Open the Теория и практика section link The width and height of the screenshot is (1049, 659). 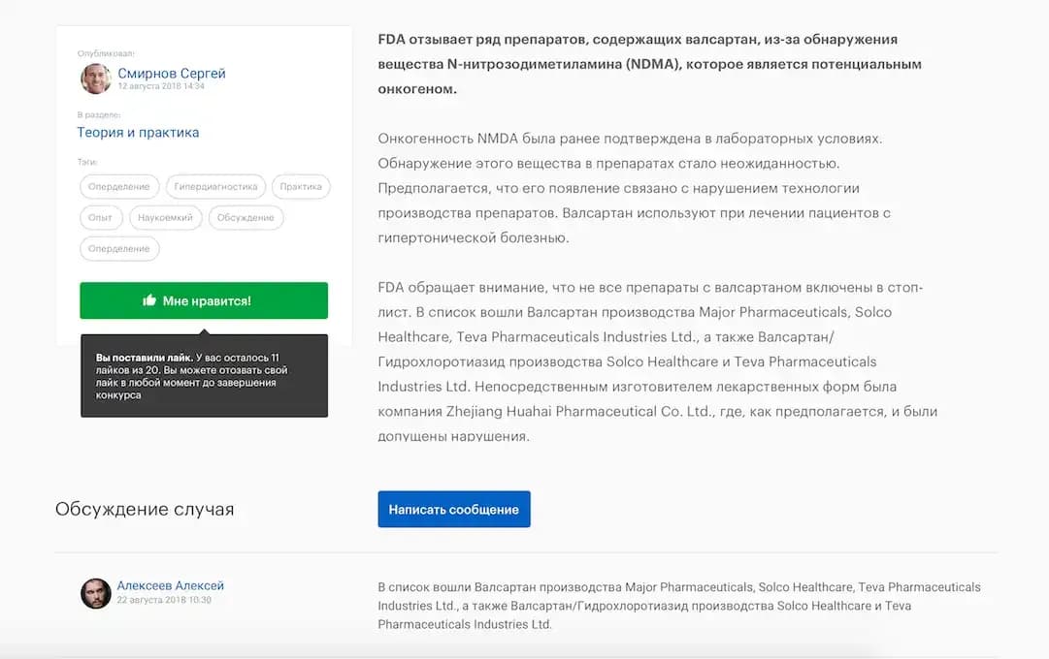(x=138, y=133)
